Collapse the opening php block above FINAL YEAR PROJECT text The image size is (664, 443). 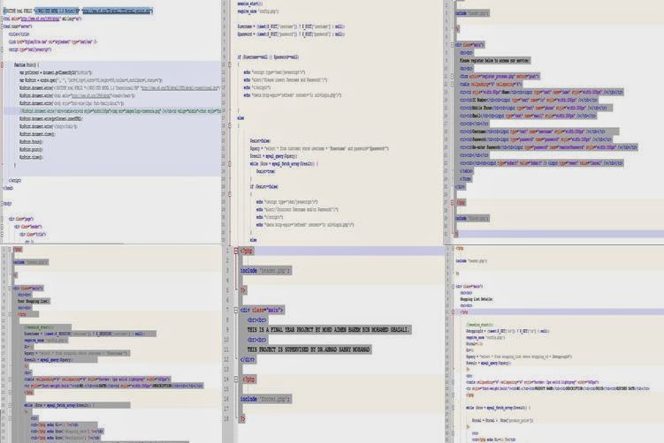(236, 251)
